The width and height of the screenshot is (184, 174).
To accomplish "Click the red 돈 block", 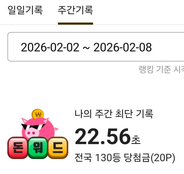I will click(x=18, y=148).
